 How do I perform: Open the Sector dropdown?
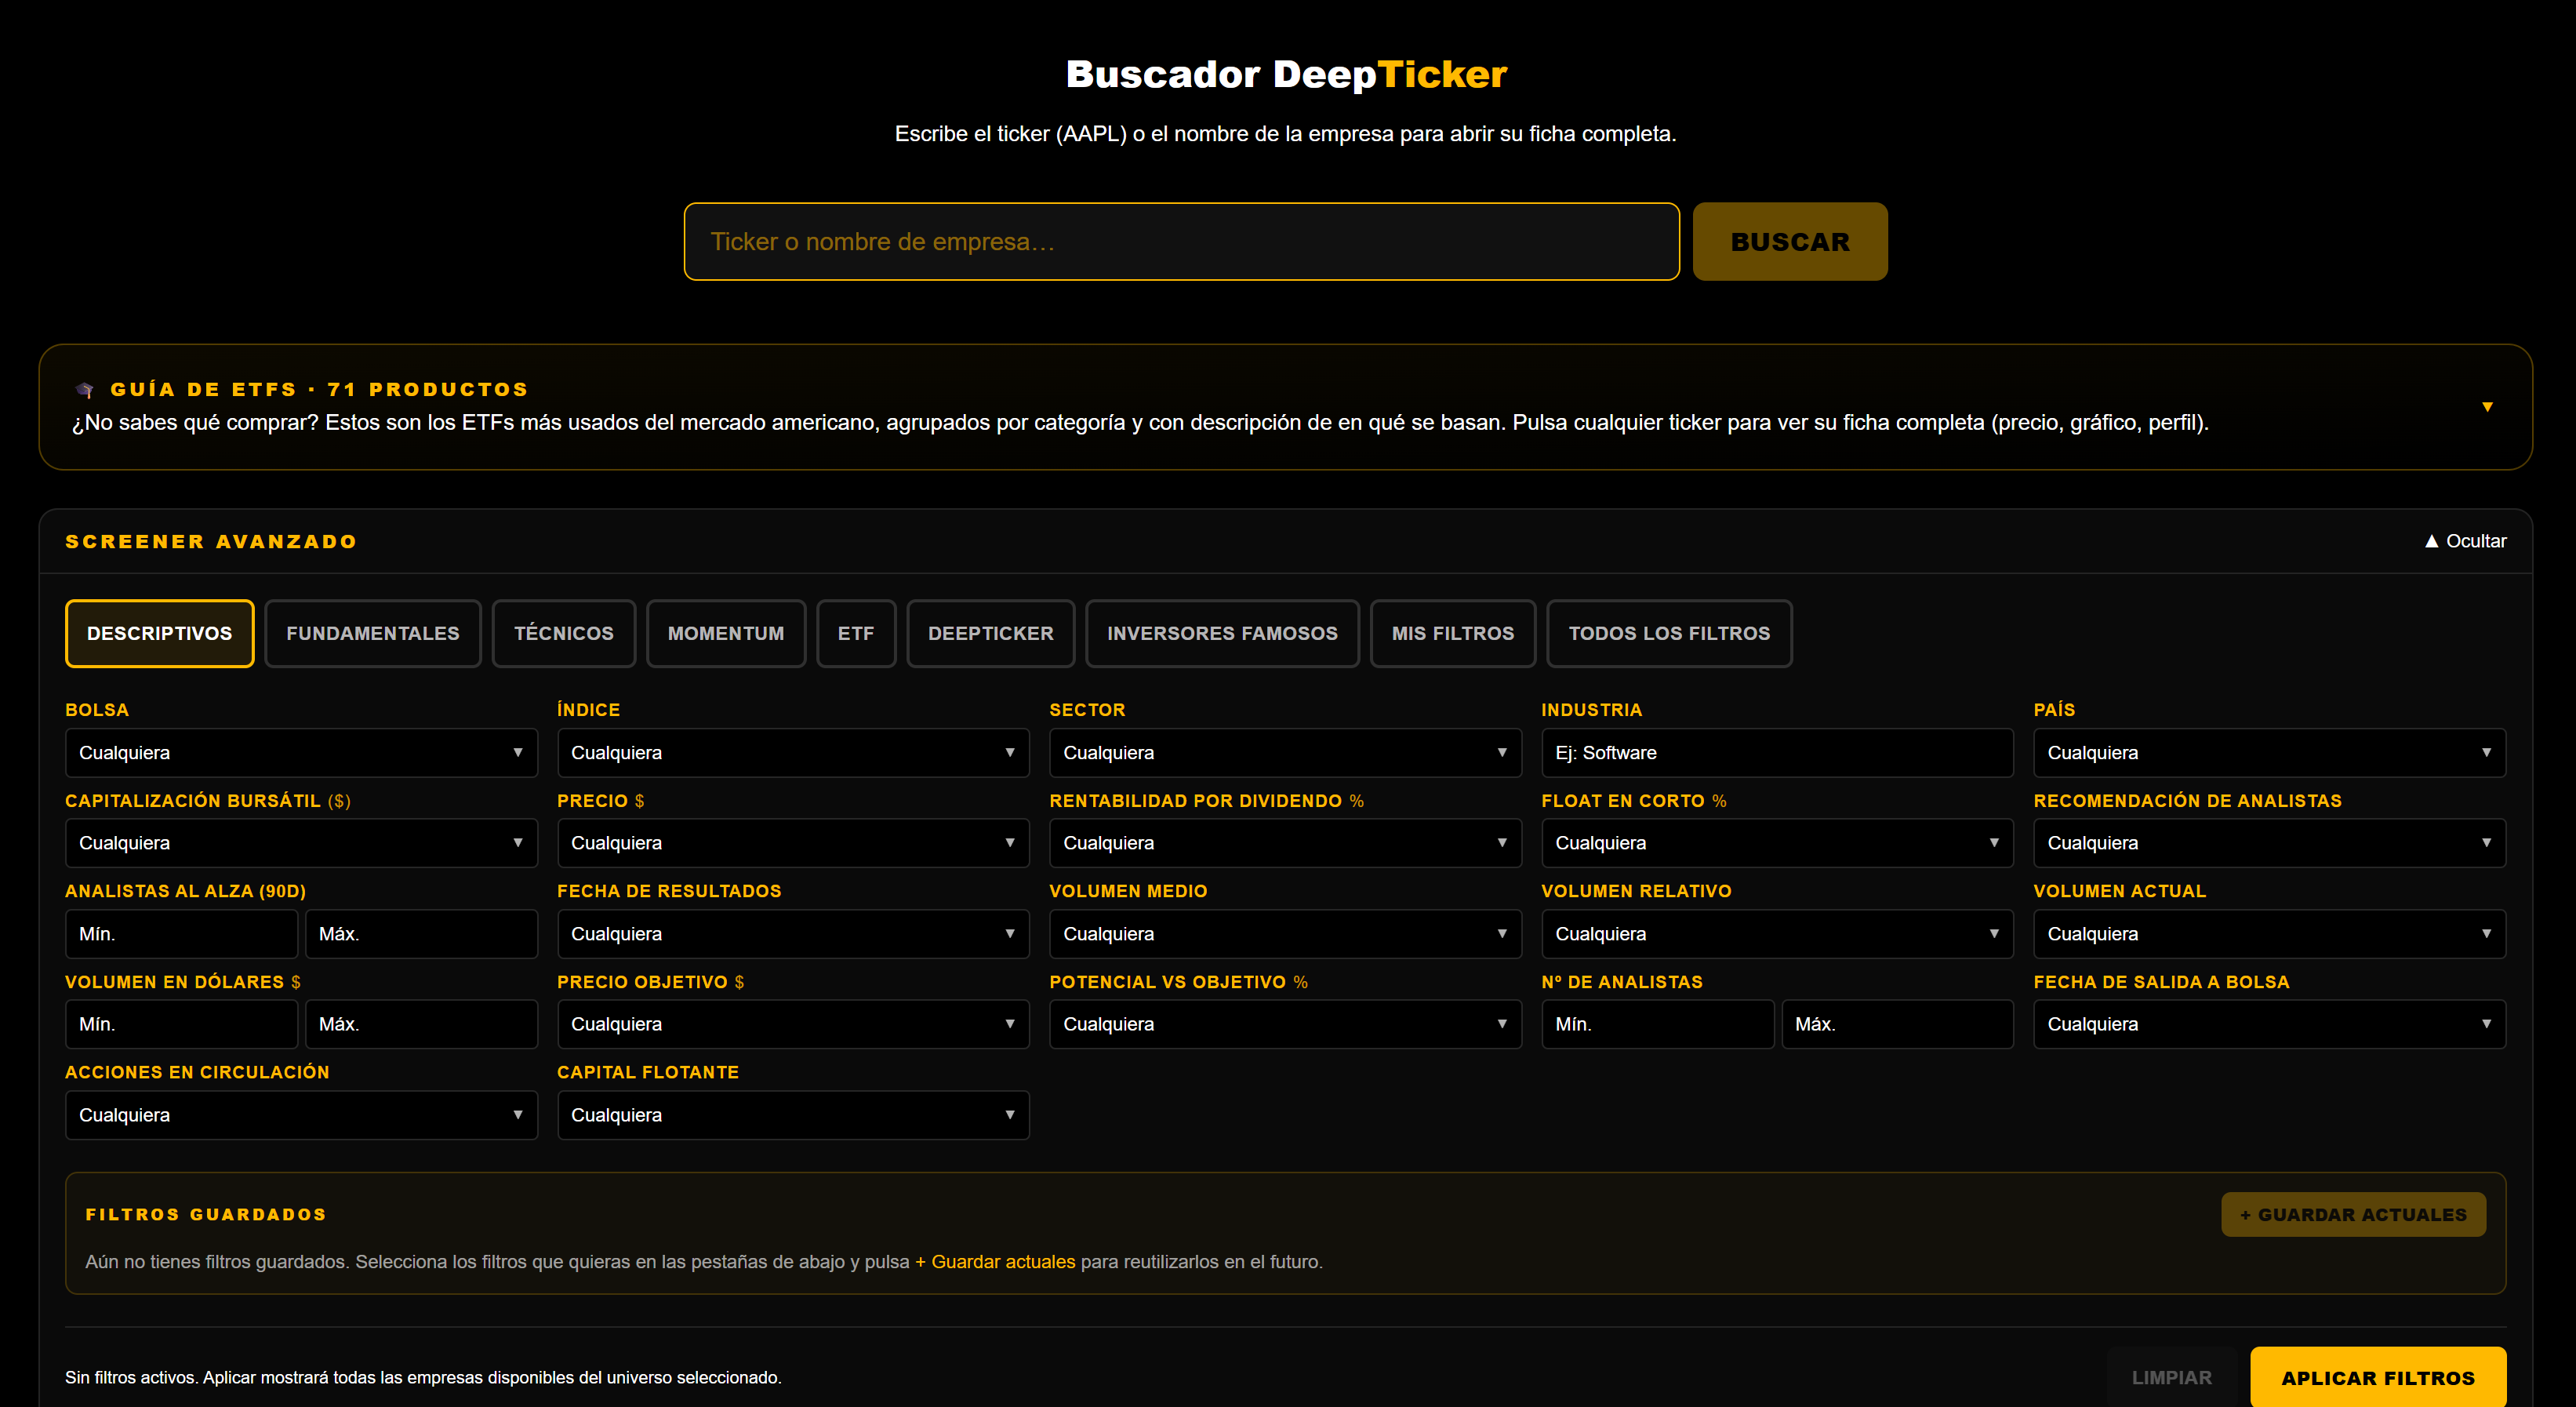point(1285,753)
